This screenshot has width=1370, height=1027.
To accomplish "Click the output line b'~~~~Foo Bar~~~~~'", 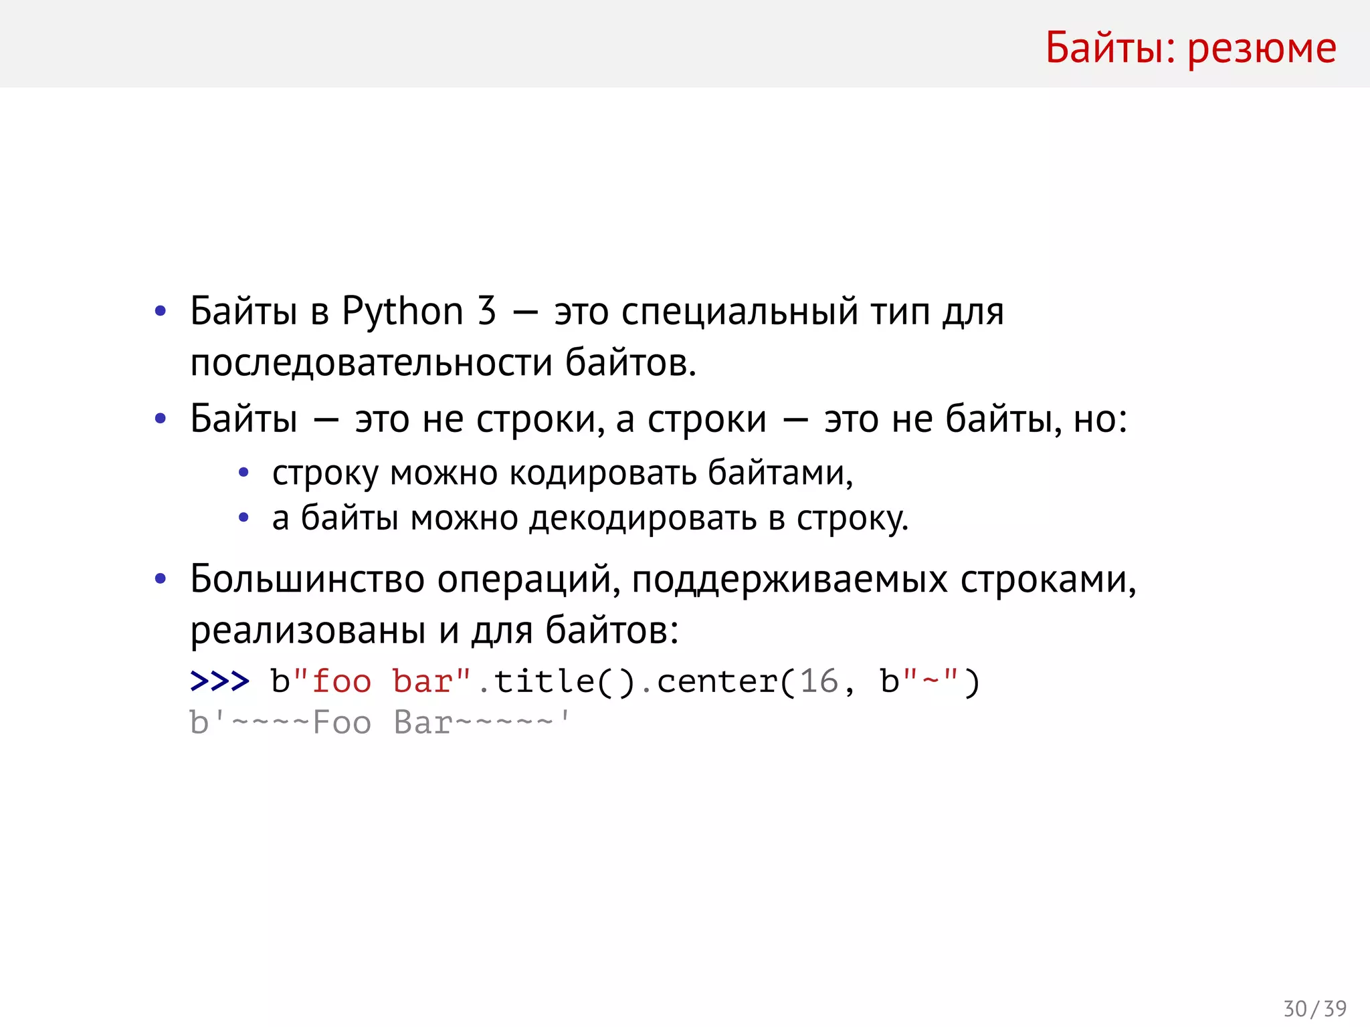I will click(x=379, y=722).
